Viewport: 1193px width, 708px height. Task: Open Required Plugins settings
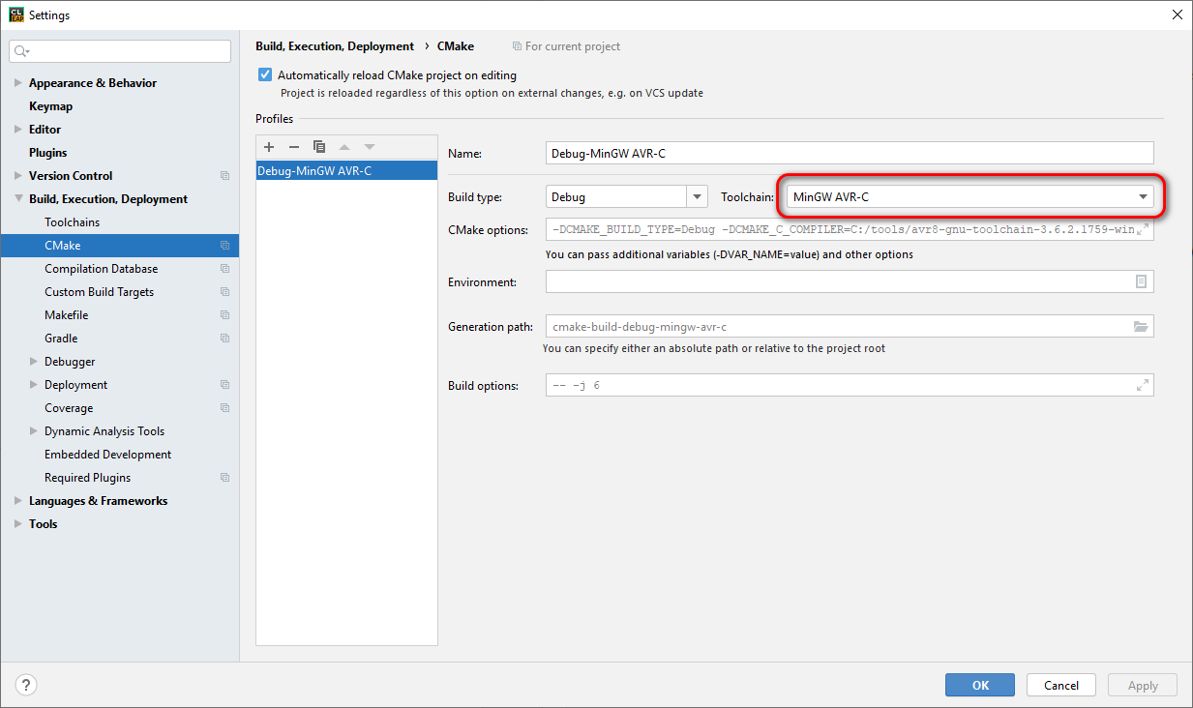[x=87, y=478]
